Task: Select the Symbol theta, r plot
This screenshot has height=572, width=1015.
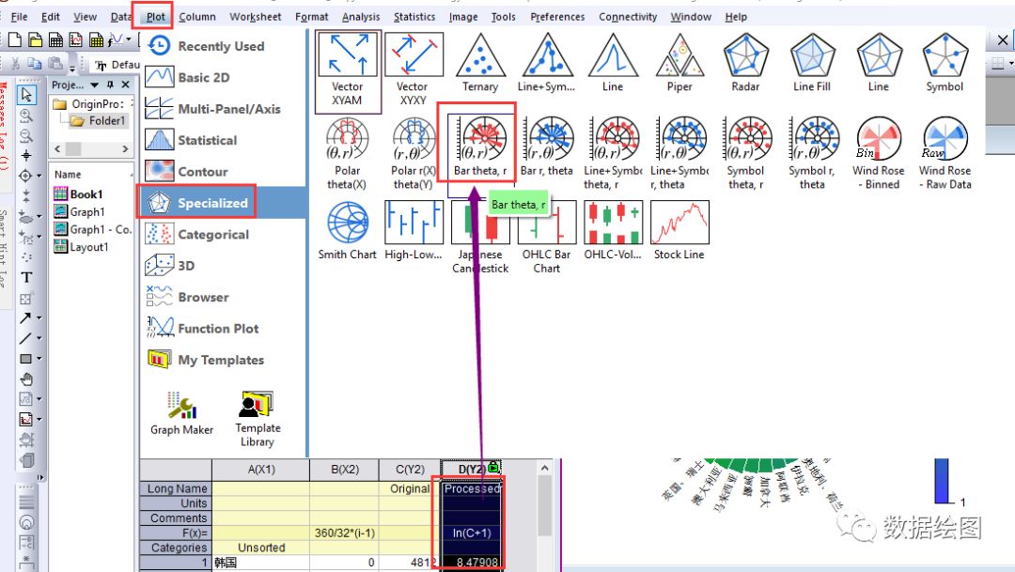Action: [745, 153]
